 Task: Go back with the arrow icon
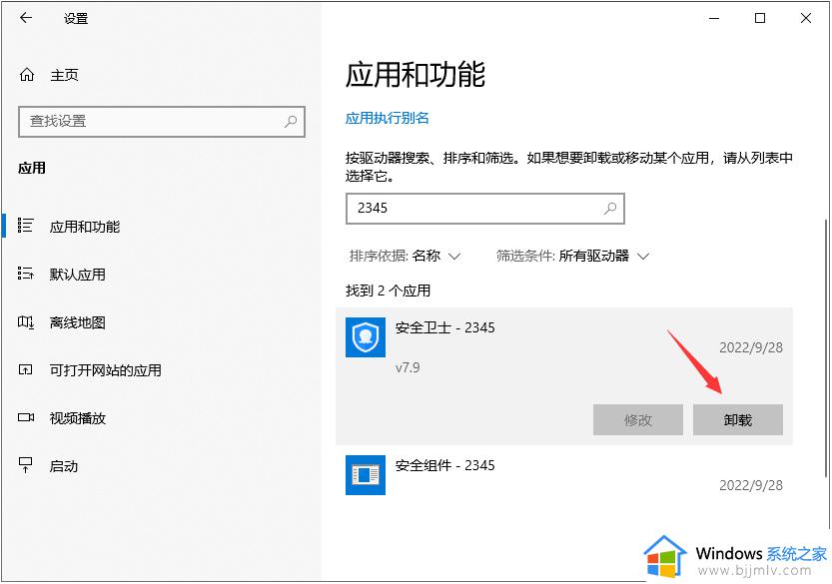pos(26,18)
